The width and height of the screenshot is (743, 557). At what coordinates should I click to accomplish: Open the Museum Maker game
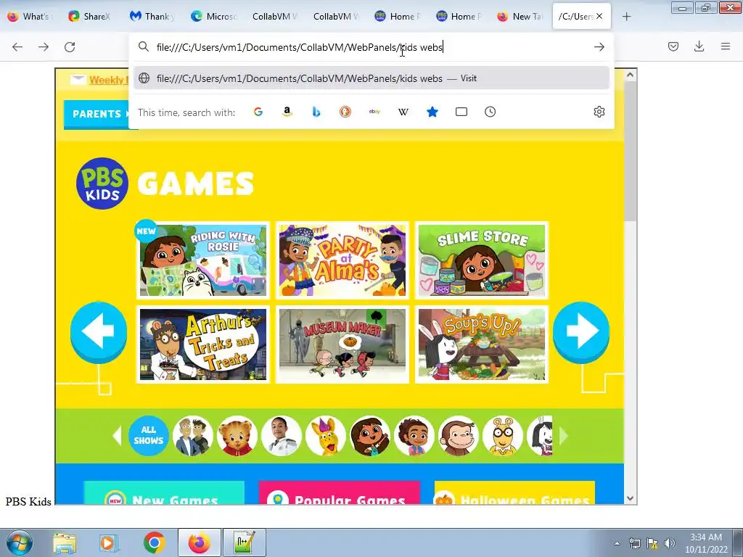pyautogui.click(x=342, y=344)
